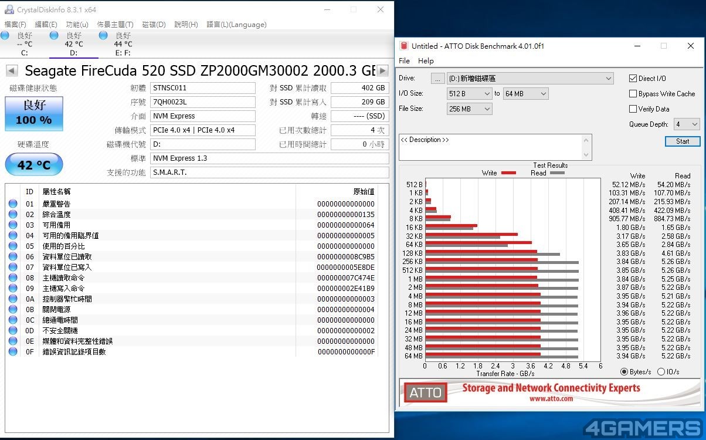
Task: Open the 編輯(E) menu in CrystalDiskInfo
Action: 46,25
